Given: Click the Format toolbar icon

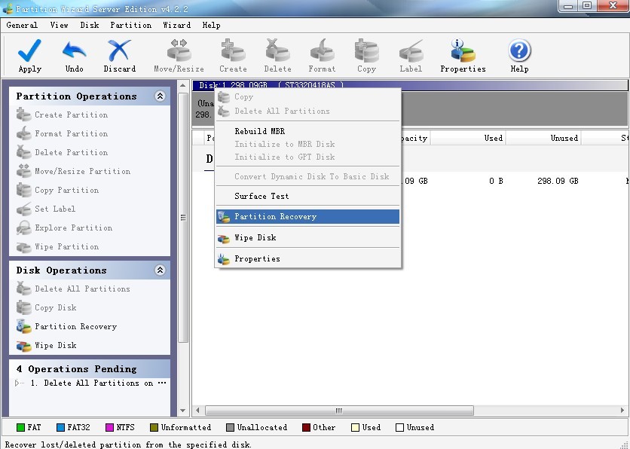Looking at the screenshot, I should click(x=322, y=50).
